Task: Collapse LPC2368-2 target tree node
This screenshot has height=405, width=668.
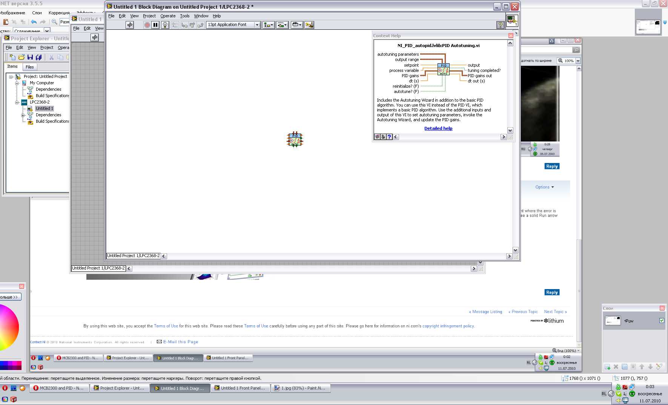Action: 17,102
